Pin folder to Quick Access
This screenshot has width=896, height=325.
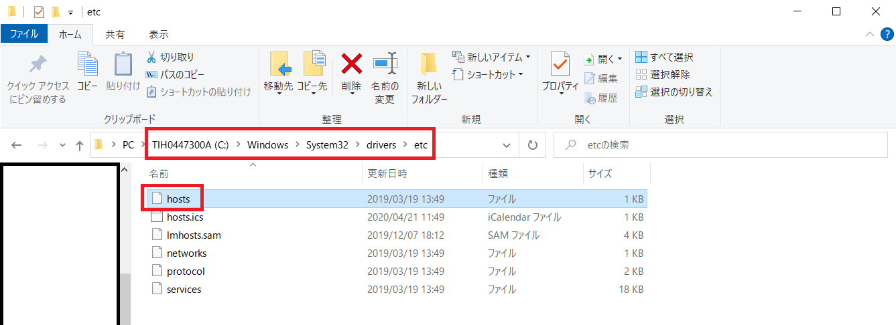[x=38, y=79]
